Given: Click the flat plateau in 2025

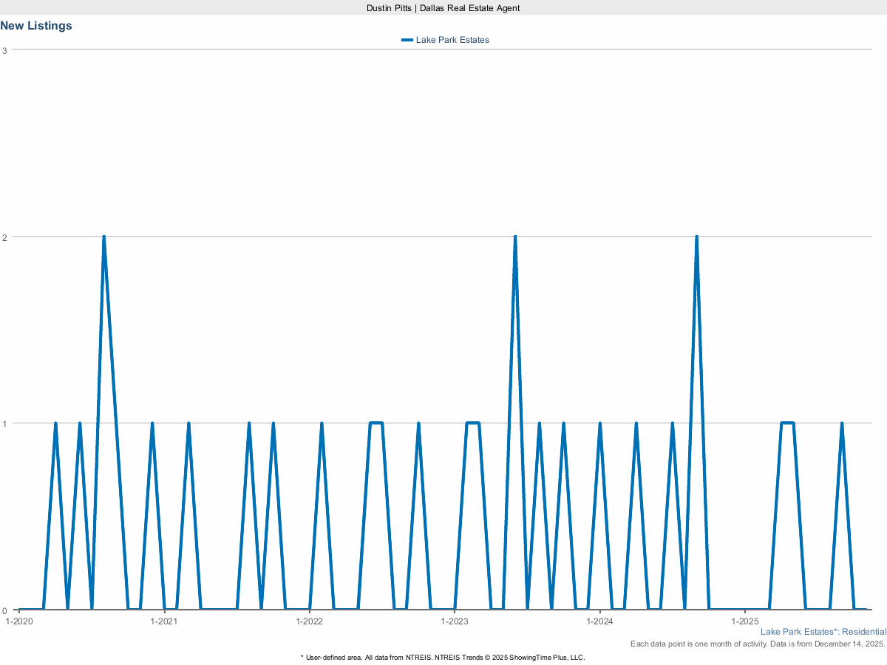Looking at the screenshot, I should click(x=787, y=423).
